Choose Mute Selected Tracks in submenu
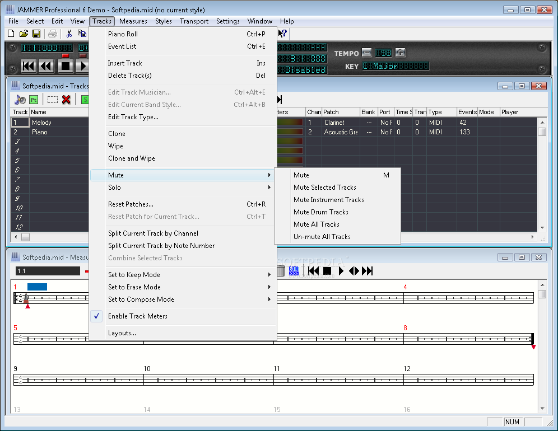 click(x=337, y=188)
